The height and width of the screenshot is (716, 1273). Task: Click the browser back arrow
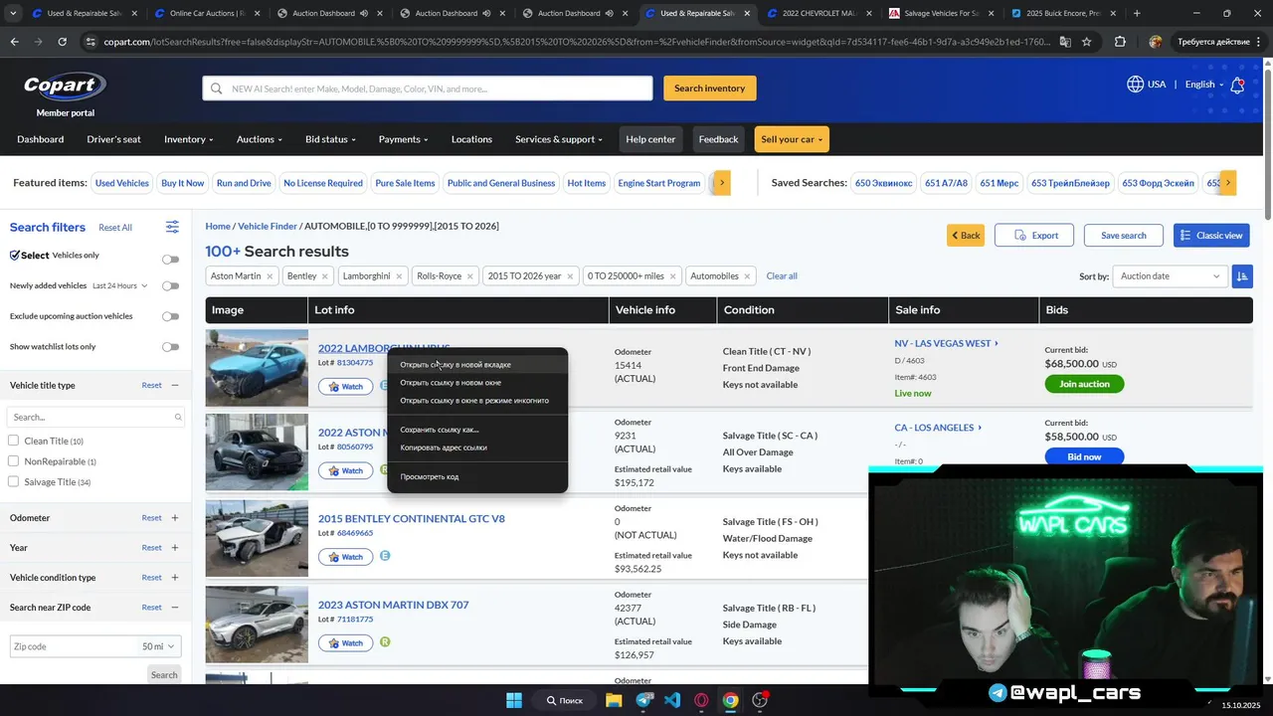[x=14, y=42]
